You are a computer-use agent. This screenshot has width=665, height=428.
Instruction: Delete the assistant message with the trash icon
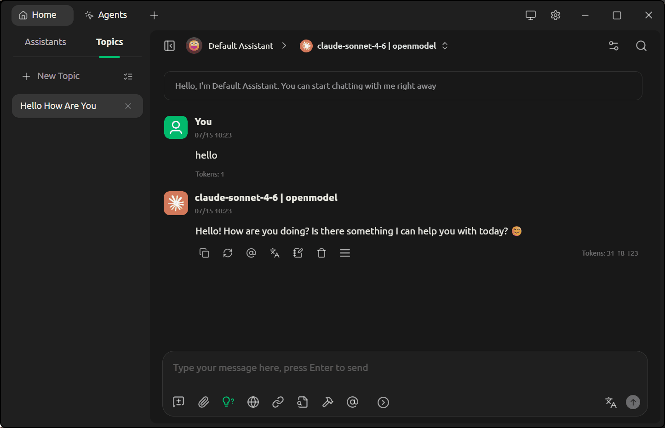tap(321, 253)
